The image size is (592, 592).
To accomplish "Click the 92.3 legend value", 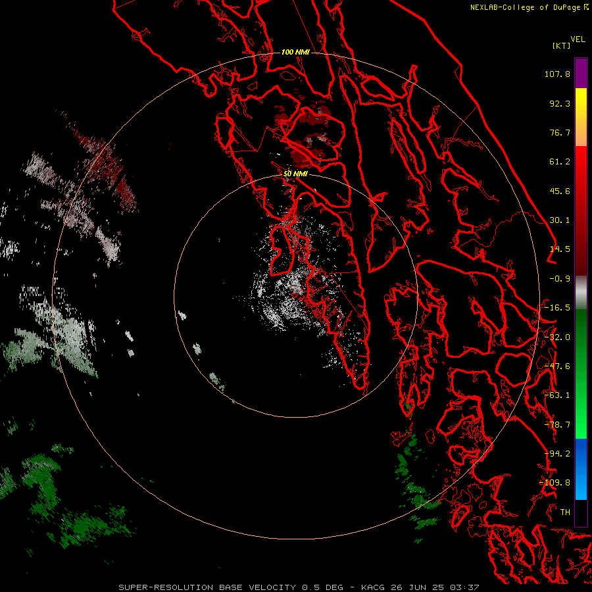I will pos(560,103).
